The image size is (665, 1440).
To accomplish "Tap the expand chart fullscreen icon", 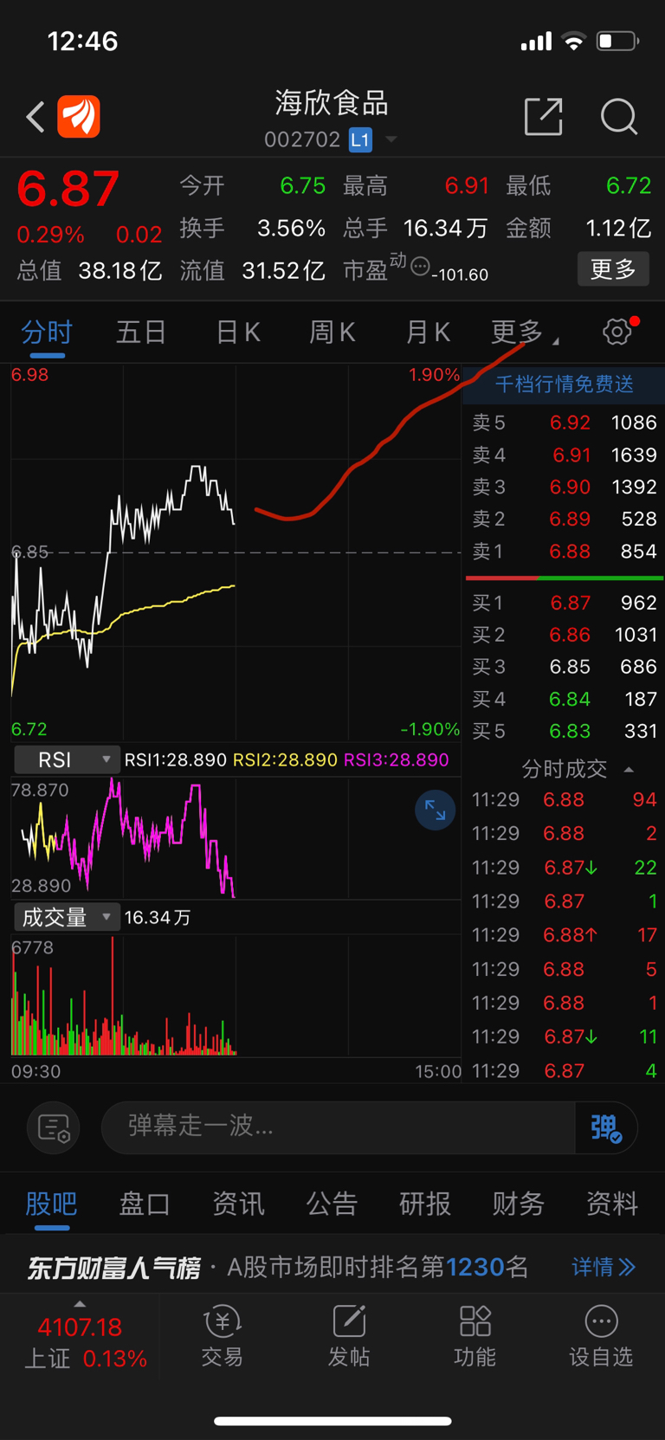I will (436, 810).
